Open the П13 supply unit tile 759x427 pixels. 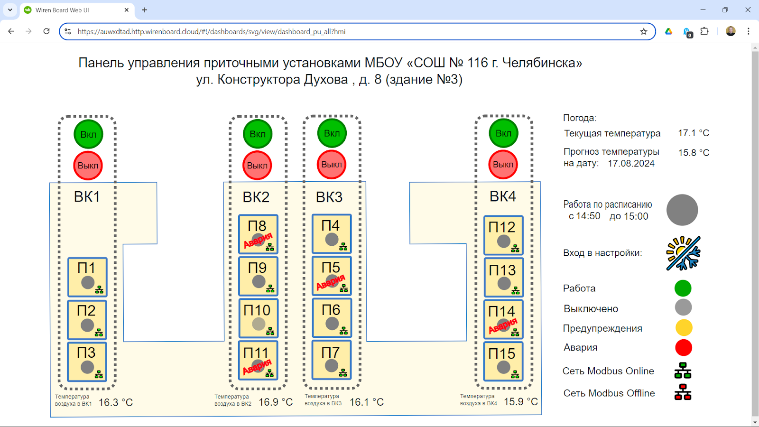[x=503, y=277]
